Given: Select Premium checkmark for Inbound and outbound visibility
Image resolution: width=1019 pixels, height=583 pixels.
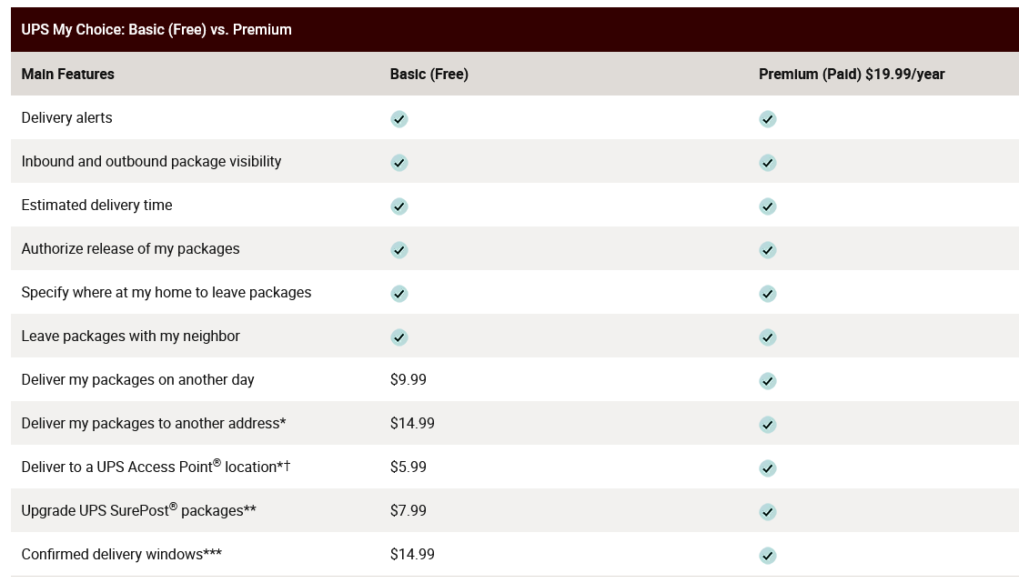Looking at the screenshot, I should click(768, 163).
